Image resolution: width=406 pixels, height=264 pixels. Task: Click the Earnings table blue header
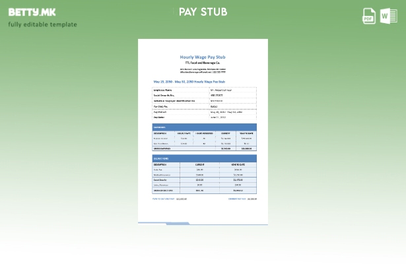(x=204, y=127)
